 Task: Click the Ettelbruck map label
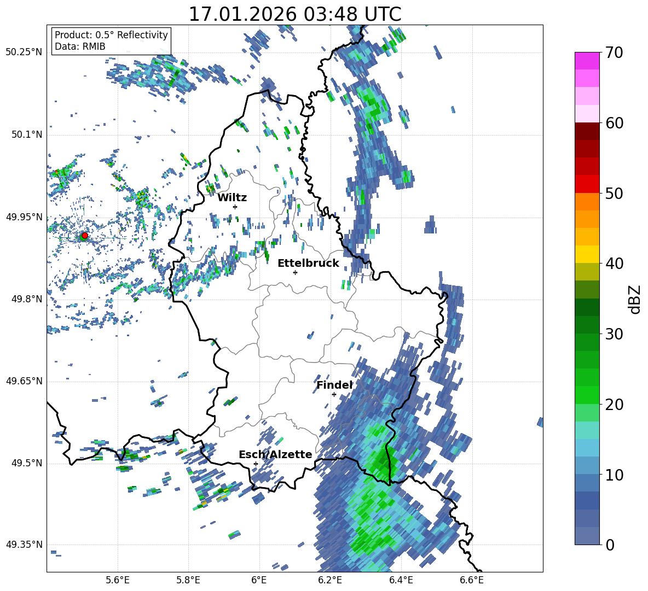pos(308,264)
